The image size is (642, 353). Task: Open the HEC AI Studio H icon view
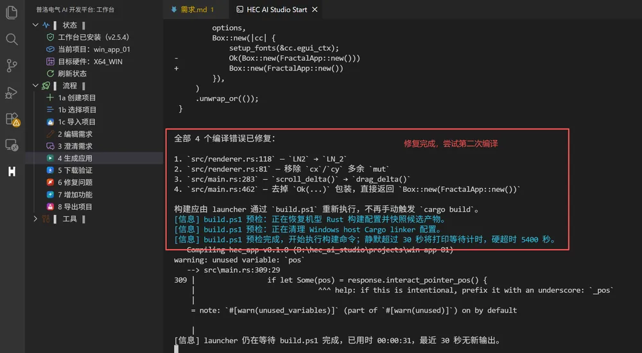[x=12, y=172]
